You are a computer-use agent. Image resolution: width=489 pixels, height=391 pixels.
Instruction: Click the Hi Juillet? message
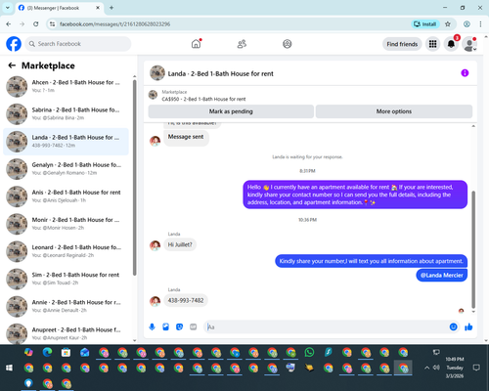[x=180, y=244]
